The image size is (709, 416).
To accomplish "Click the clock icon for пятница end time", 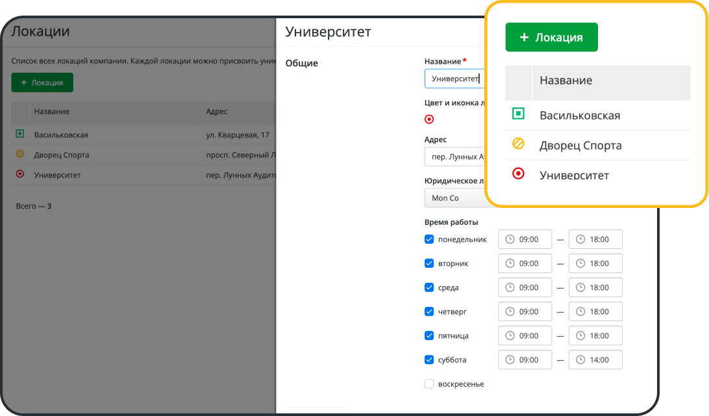I will click(x=580, y=335).
